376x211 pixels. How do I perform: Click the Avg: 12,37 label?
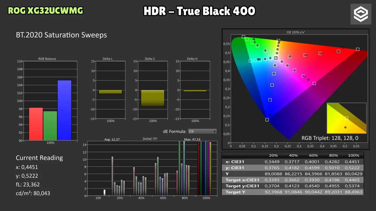point(112,139)
